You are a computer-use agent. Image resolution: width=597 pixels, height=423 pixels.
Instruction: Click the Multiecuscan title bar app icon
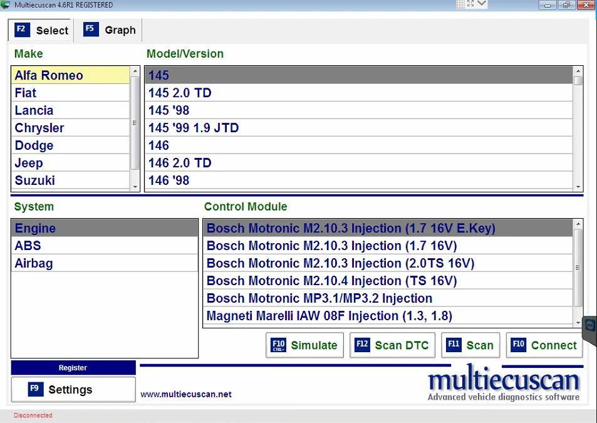6,5
